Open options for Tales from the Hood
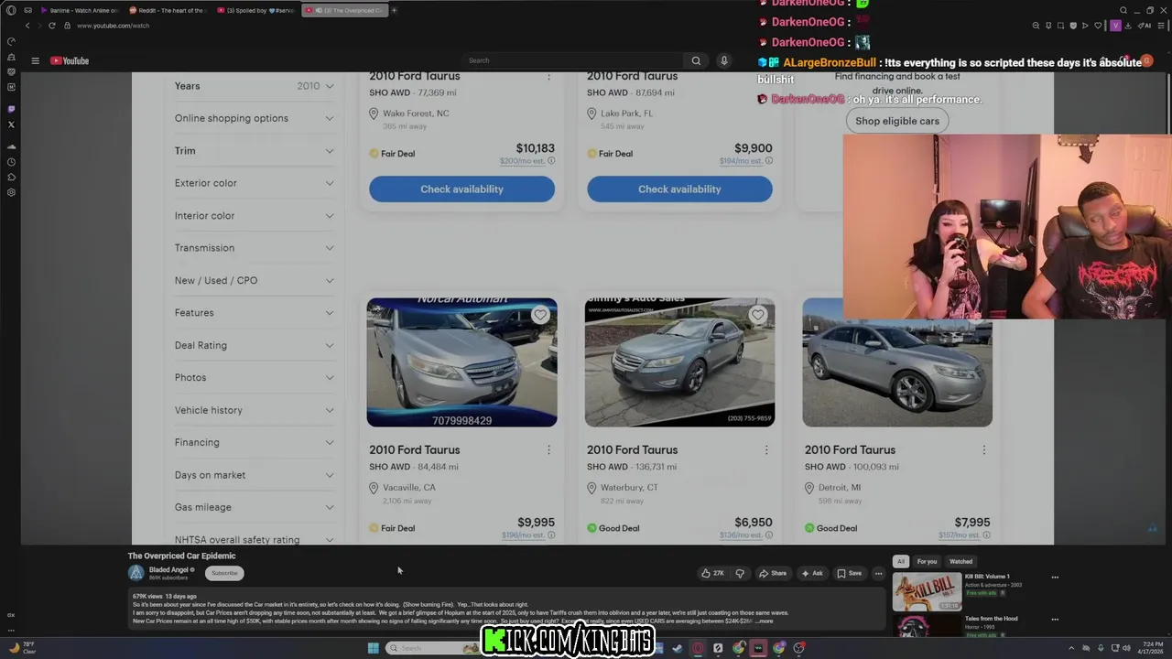This screenshot has width=1172, height=659. (1055, 620)
